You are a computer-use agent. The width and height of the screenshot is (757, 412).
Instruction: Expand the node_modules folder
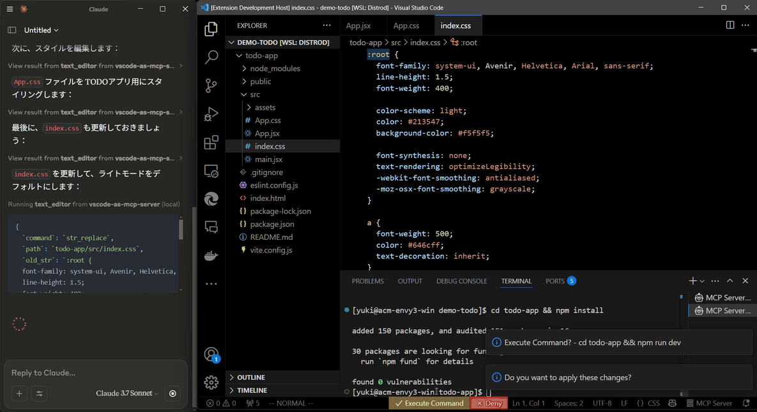(x=275, y=68)
